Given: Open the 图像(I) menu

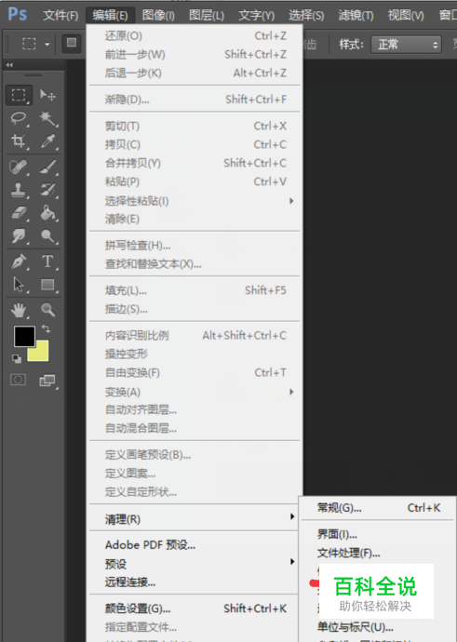Looking at the screenshot, I should (x=158, y=16).
